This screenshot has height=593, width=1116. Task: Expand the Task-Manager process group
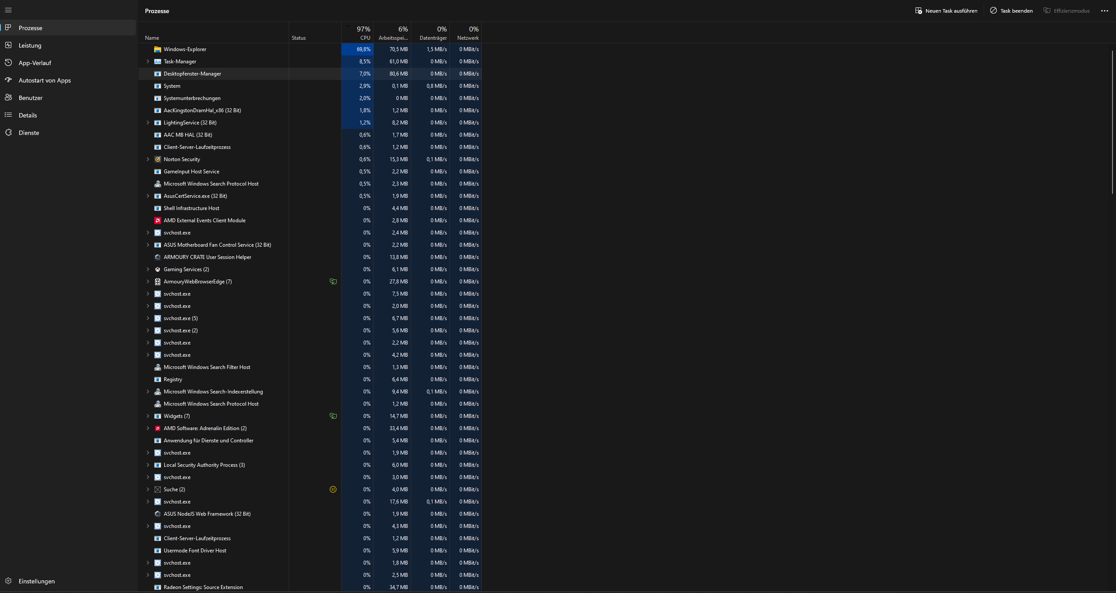click(148, 62)
